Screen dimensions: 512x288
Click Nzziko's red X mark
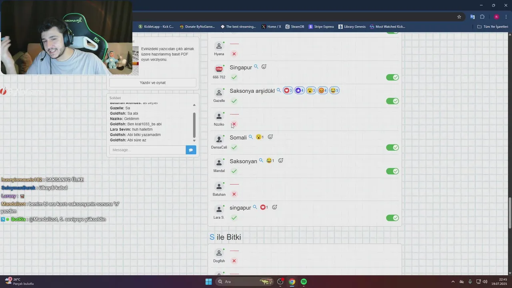[234, 124]
